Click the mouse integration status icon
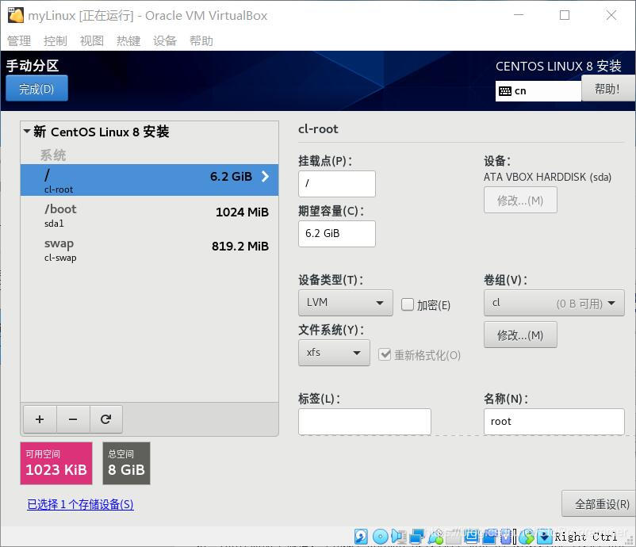This screenshot has width=636, height=547. pyautogui.click(x=527, y=537)
